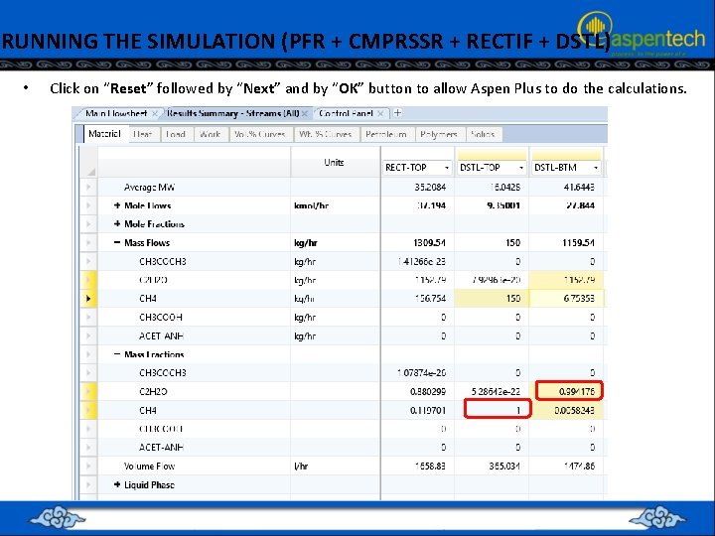The image size is (715, 536).
Task: Click DSTL-BTM Average MW value 41.6443
Action: 579,188
